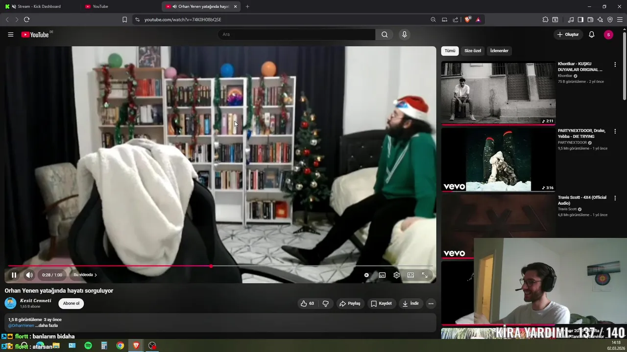The height and width of the screenshot is (352, 627).
Task: Select the 'Size özel' filter chip
Action: [473, 51]
